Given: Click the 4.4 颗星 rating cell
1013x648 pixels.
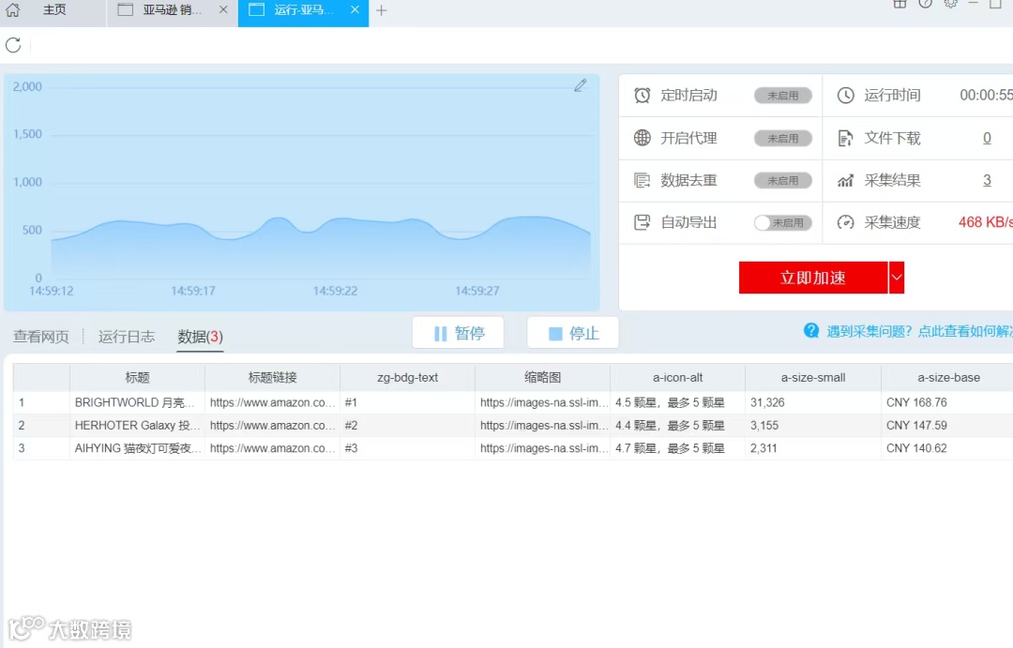Looking at the screenshot, I should 678,425.
